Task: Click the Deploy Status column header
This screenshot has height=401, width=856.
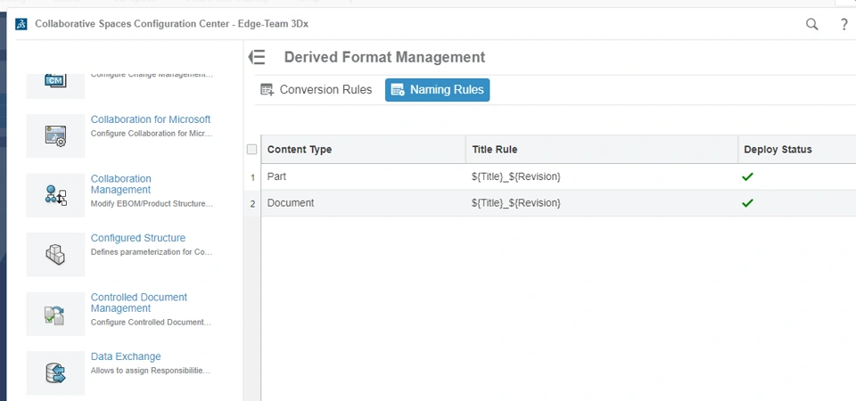Action: [x=778, y=150]
